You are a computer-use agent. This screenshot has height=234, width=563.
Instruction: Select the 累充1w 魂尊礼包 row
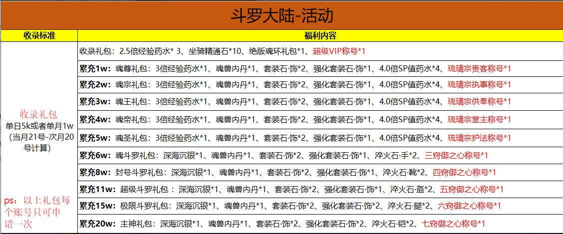(x=320, y=68)
